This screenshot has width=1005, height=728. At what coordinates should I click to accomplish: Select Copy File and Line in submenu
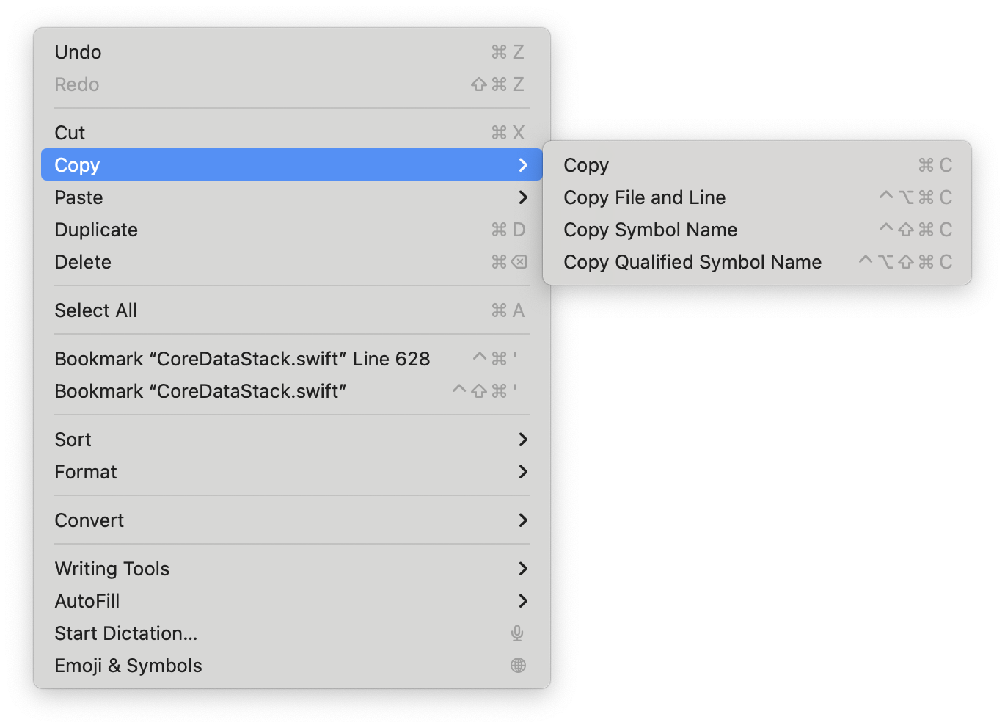645,197
